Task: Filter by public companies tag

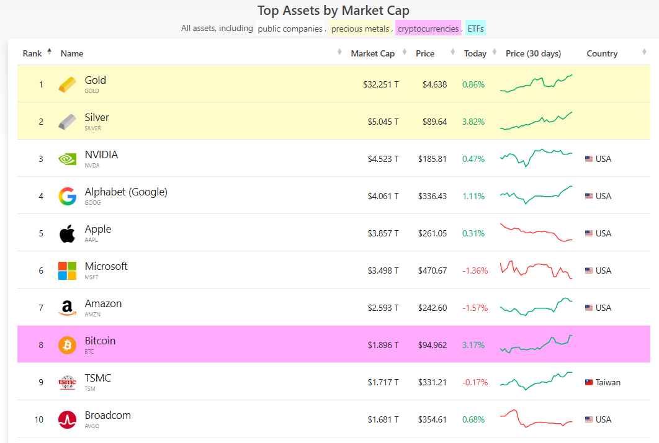Action: (x=290, y=29)
